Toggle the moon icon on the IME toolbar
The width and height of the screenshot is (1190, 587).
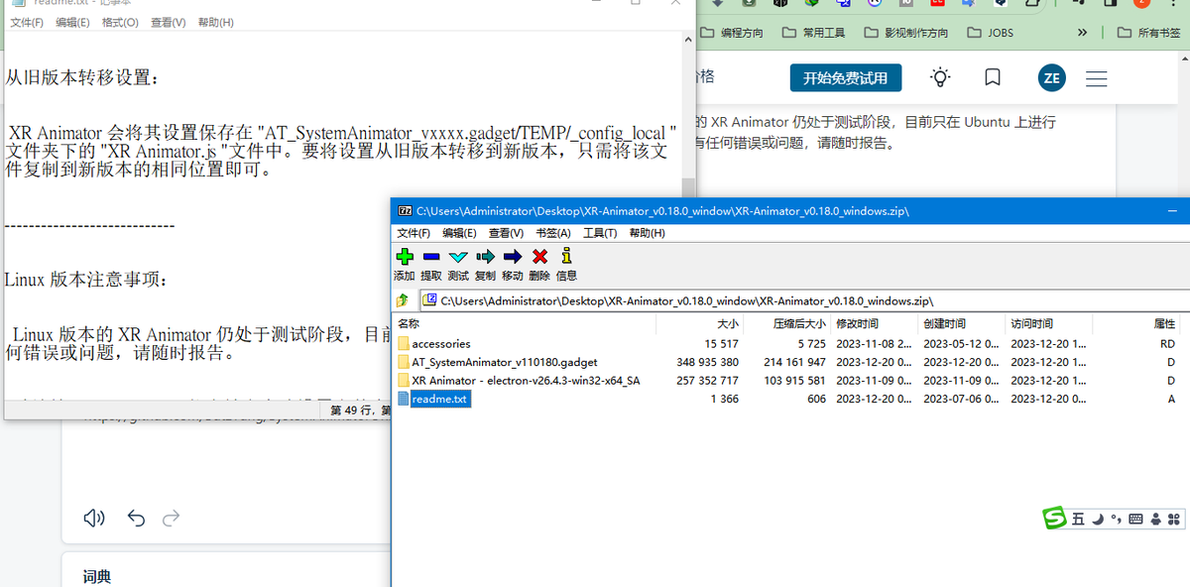coord(1098,519)
